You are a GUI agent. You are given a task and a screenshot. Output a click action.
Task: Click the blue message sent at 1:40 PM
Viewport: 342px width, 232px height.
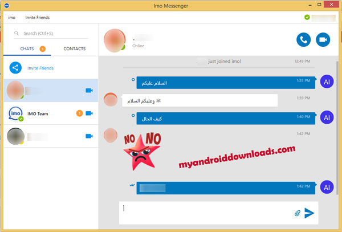coord(226,119)
